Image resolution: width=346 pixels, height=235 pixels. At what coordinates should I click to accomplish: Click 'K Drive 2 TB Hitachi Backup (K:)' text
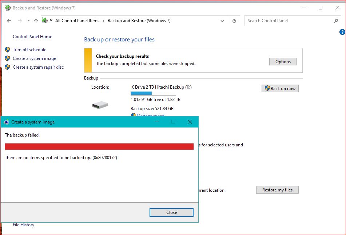click(x=161, y=87)
